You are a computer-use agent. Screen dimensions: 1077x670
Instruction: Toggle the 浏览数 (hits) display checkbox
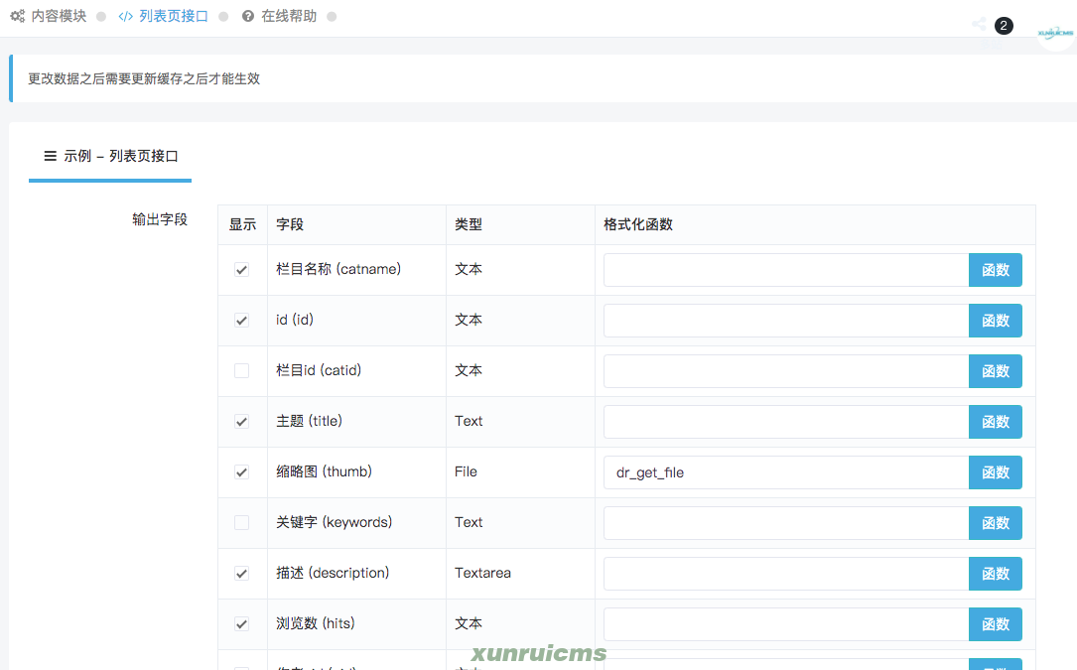point(242,624)
